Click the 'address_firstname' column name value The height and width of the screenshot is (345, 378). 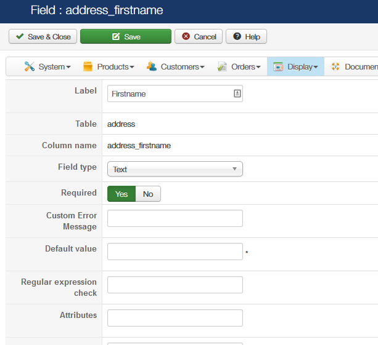pyautogui.click(x=139, y=146)
